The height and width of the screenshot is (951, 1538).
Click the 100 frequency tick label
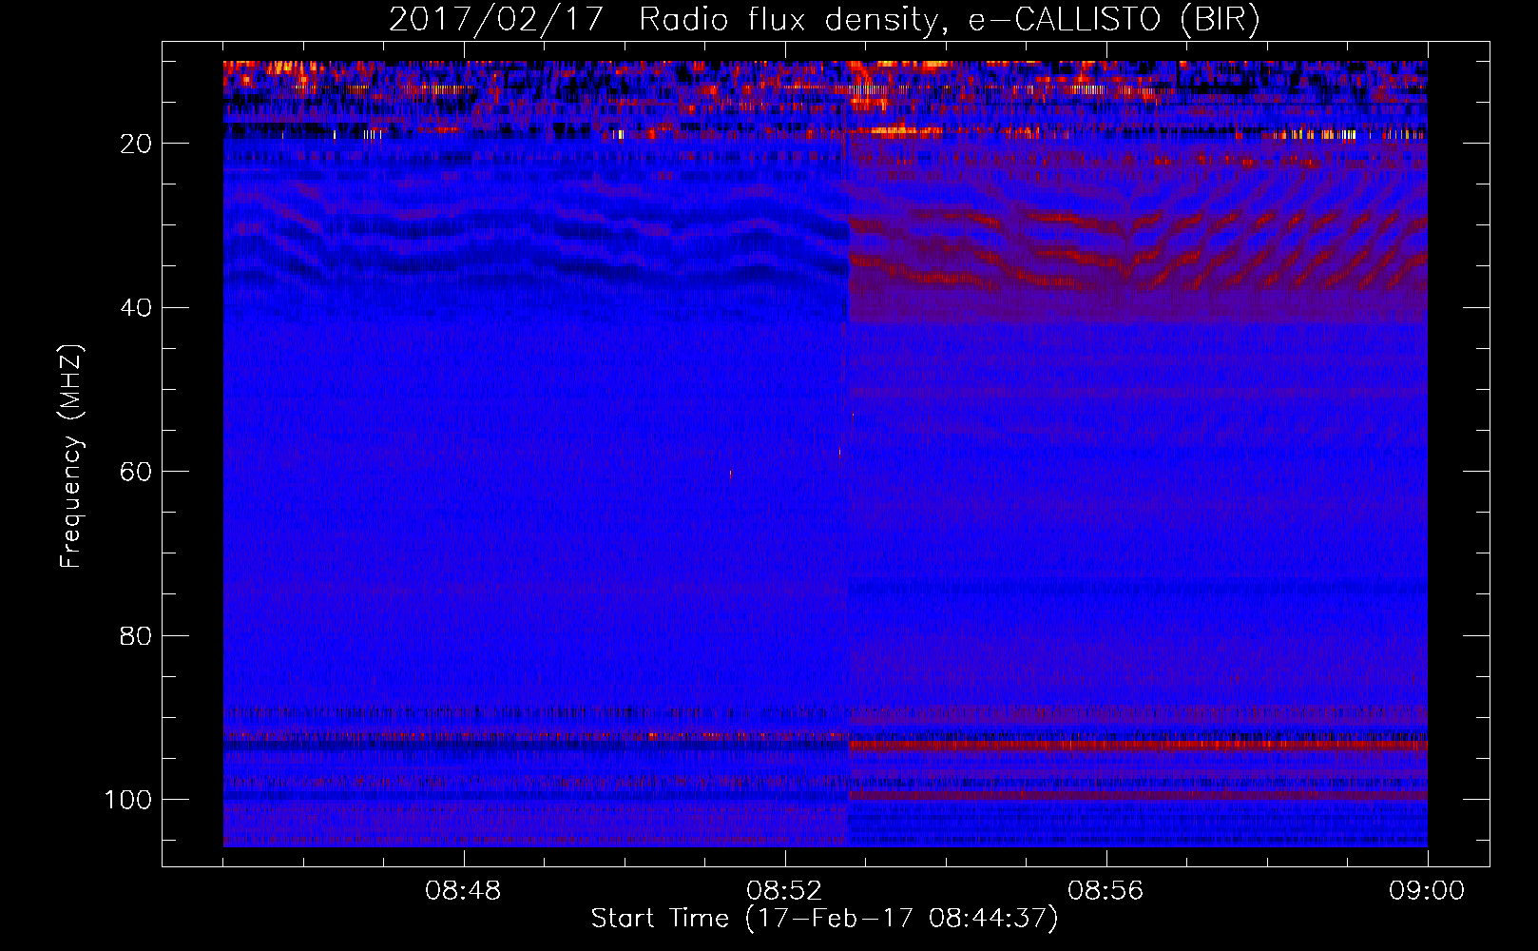128,800
